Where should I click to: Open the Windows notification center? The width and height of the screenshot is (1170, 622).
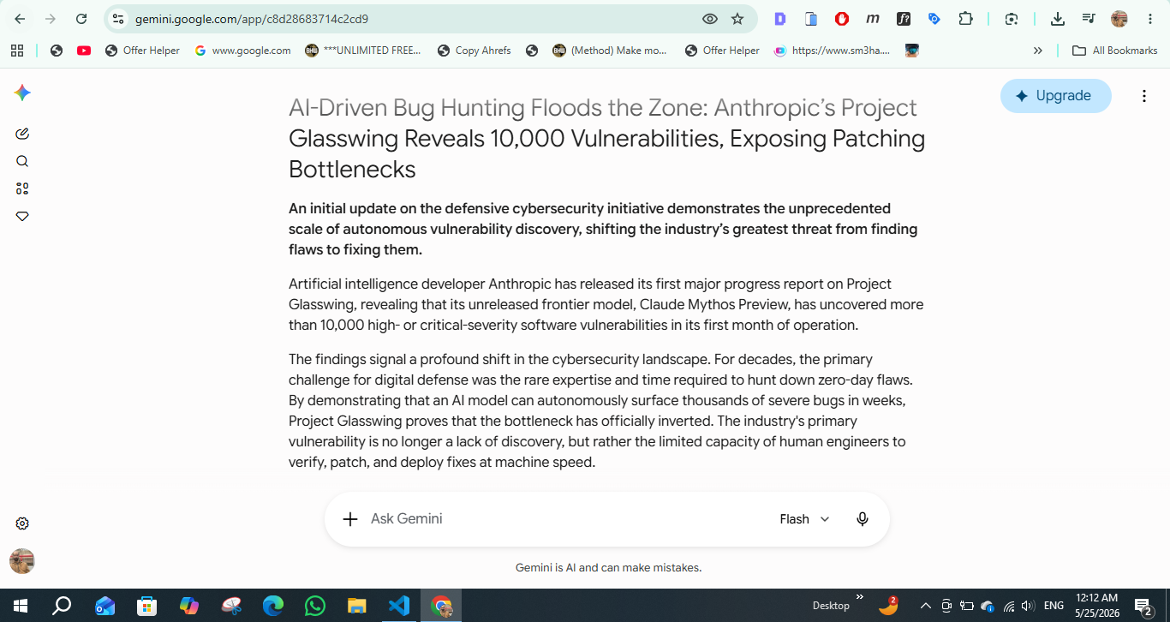tap(1144, 607)
